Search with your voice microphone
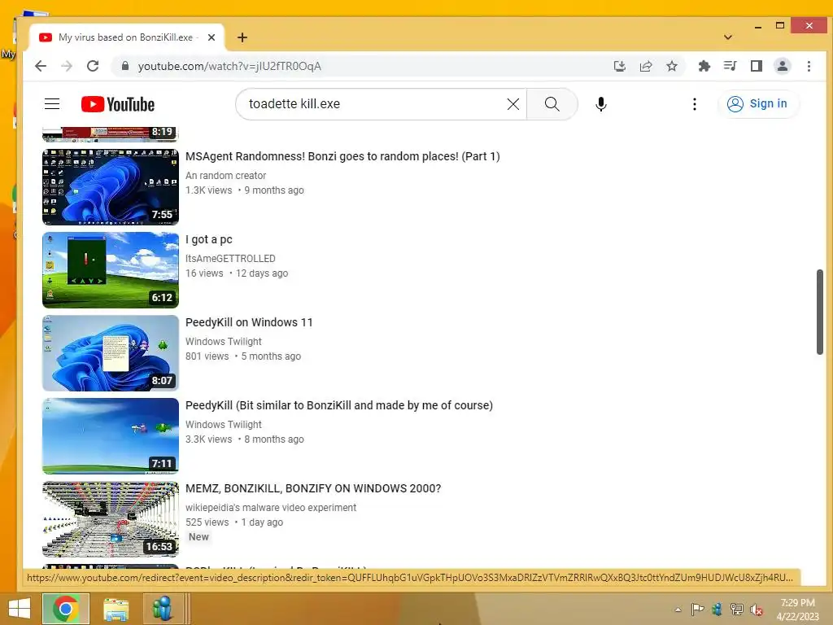The height and width of the screenshot is (625, 833). (601, 104)
